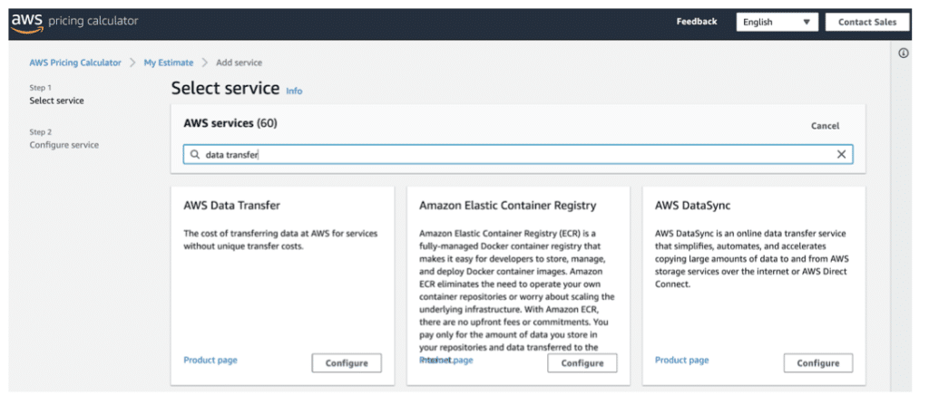Open Info link beside Select service
Viewport: 929px width, 414px height.
[x=294, y=91]
